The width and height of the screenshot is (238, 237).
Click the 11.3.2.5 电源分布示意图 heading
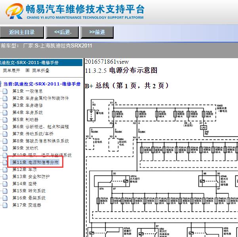click(x=121, y=70)
